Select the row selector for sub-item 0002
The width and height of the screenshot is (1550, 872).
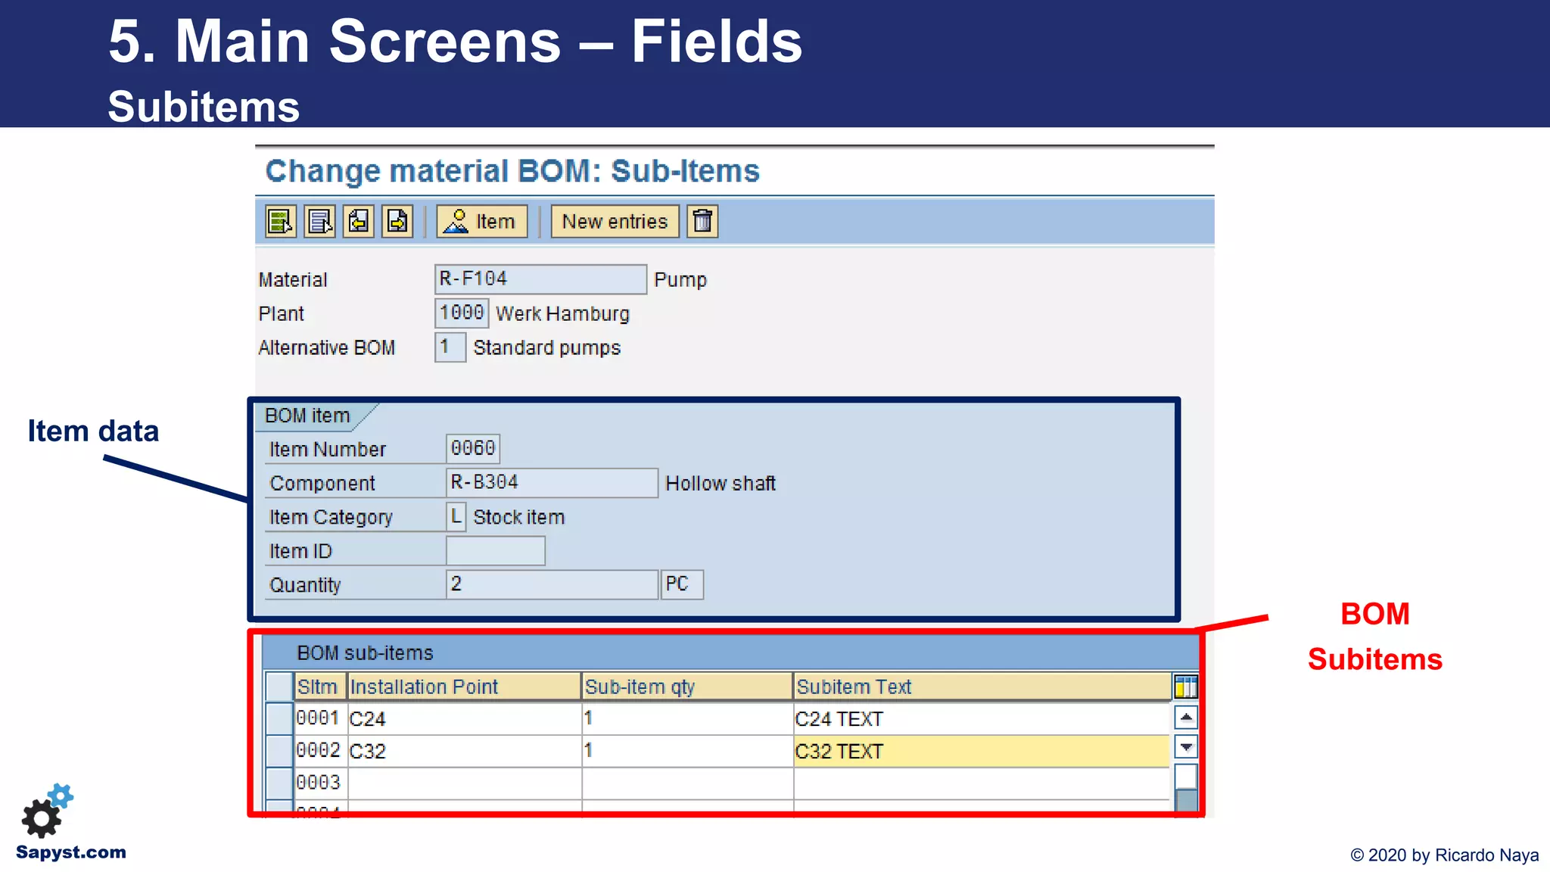click(x=279, y=751)
